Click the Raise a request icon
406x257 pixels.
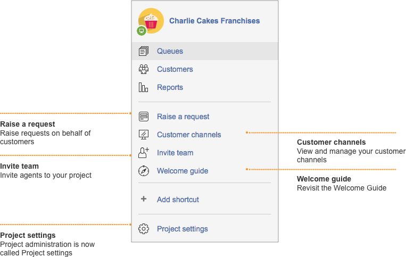click(143, 117)
